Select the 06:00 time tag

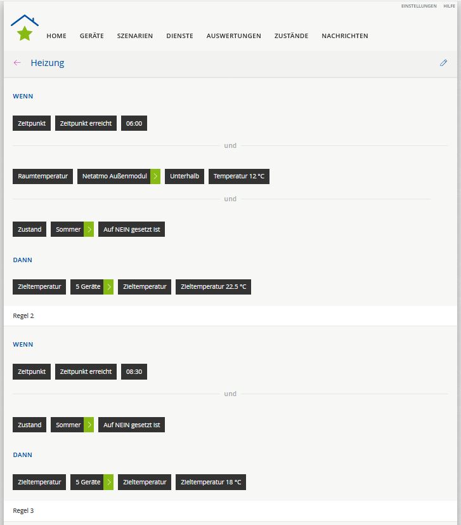point(134,124)
